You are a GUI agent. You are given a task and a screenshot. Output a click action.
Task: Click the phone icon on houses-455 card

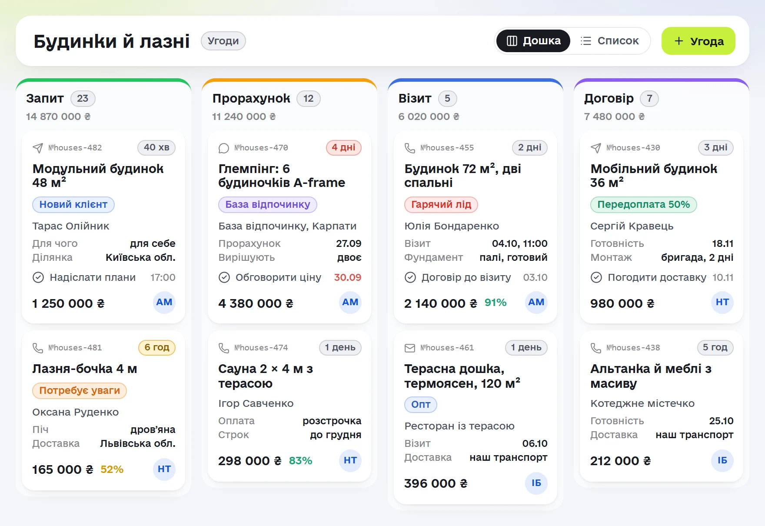(410, 148)
